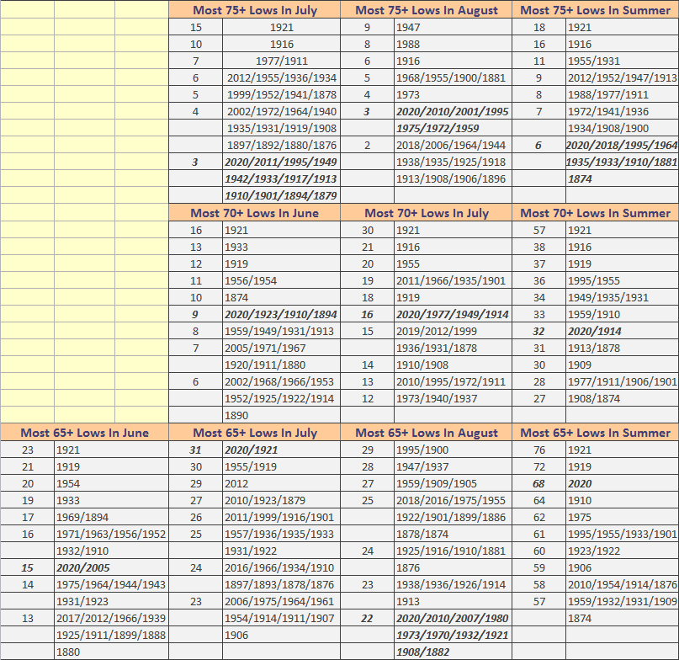Click the 'Most 65+ Lows In June' header
The height and width of the screenshot is (660, 679).
tap(84, 433)
